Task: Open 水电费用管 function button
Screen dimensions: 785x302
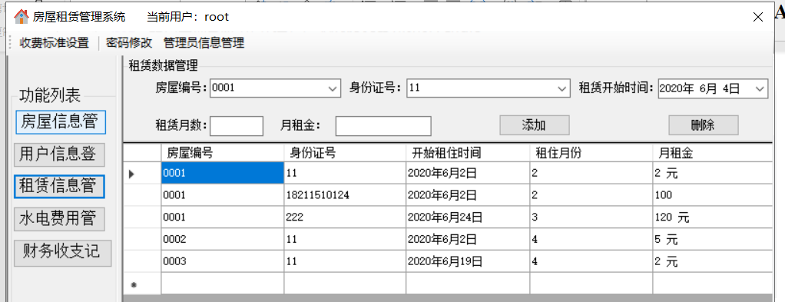Action: point(59,219)
